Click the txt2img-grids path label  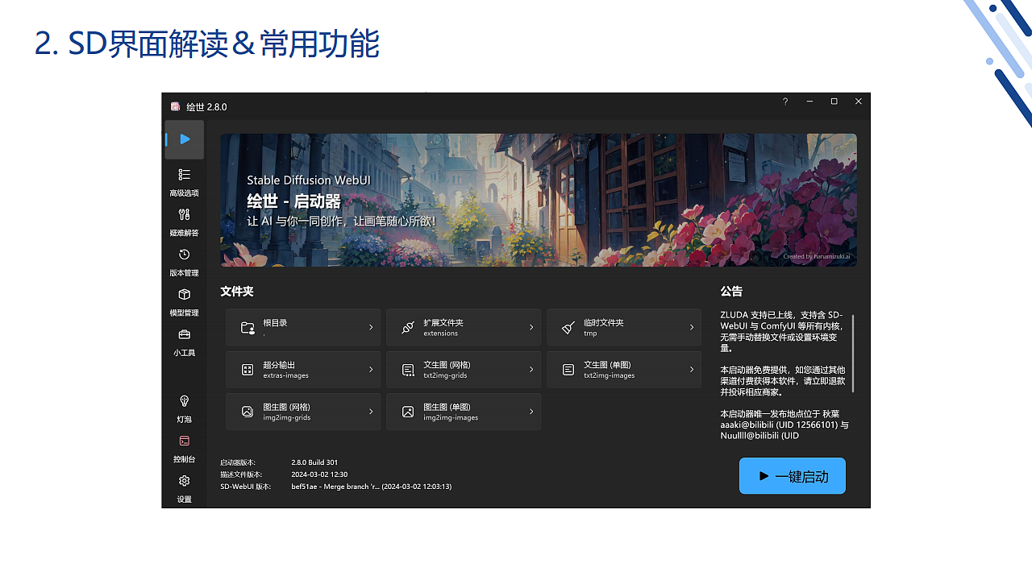[x=445, y=375]
